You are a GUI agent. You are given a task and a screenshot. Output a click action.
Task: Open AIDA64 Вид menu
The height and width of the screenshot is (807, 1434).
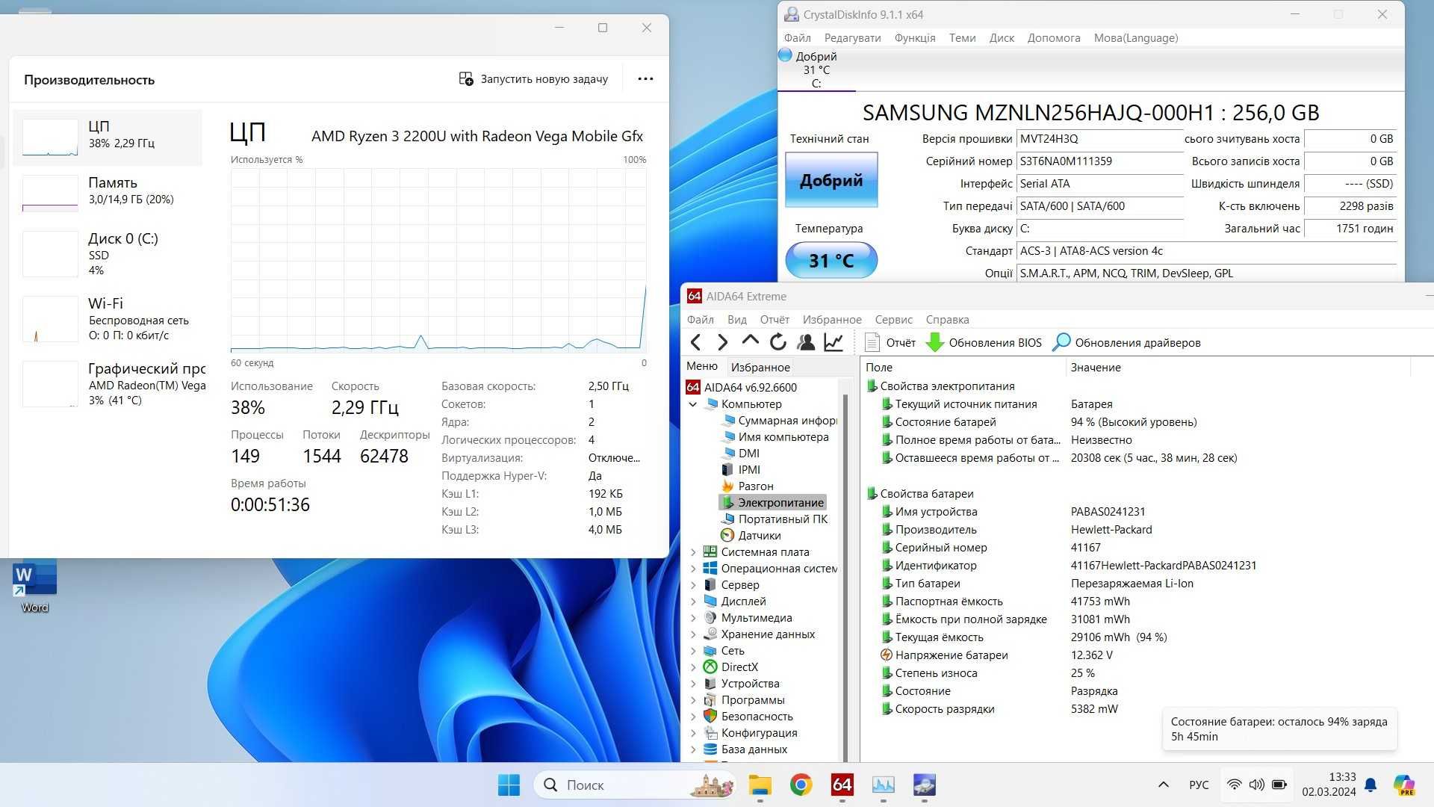[x=737, y=320]
